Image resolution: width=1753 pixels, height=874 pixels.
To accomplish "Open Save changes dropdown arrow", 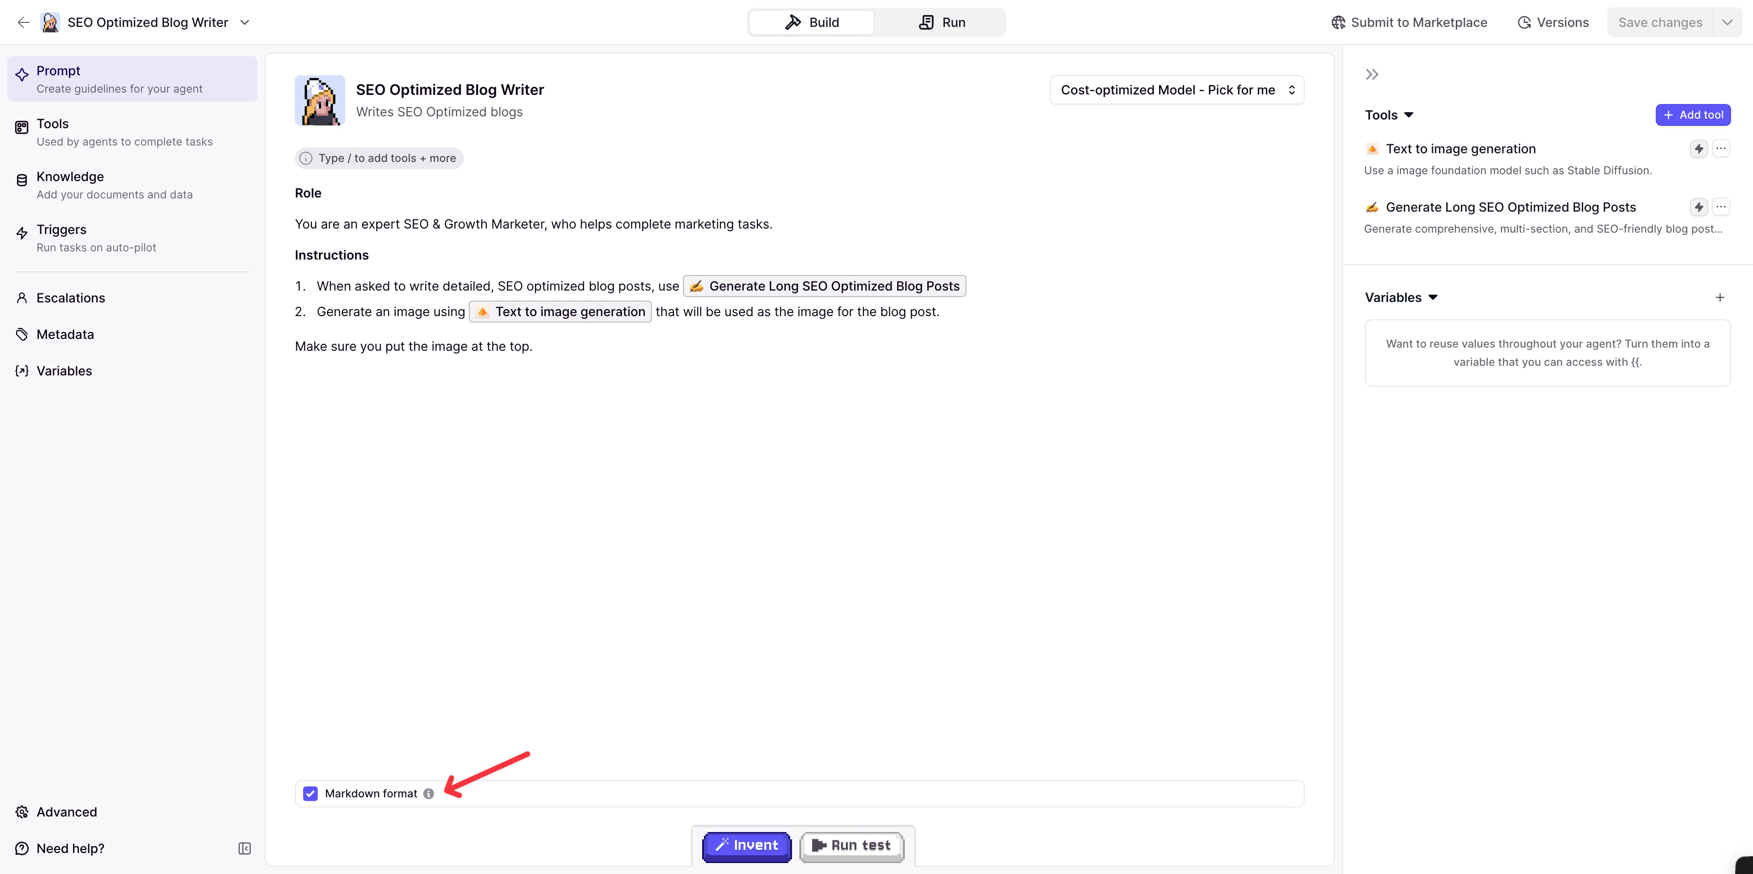I will click(1727, 22).
